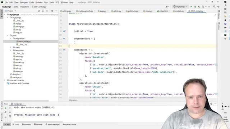Run with coverage icon in toolbar
Viewport: 230px width, 129px height.
coord(199,6)
